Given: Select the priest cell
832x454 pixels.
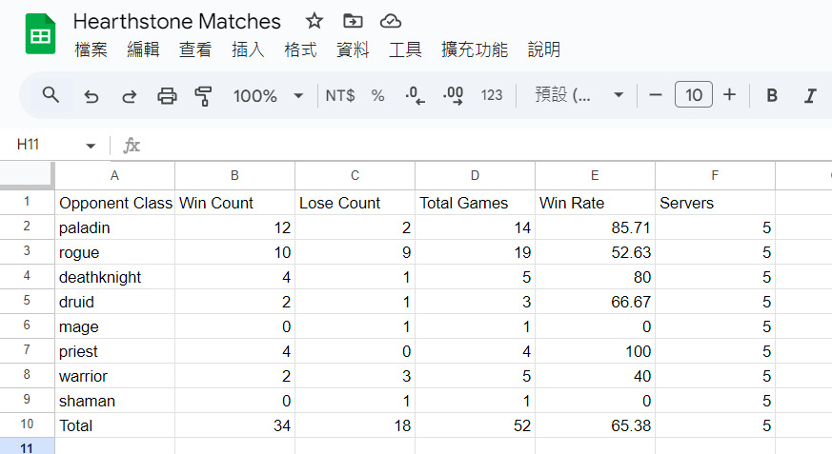Looking at the screenshot, I should click(114, 350).
